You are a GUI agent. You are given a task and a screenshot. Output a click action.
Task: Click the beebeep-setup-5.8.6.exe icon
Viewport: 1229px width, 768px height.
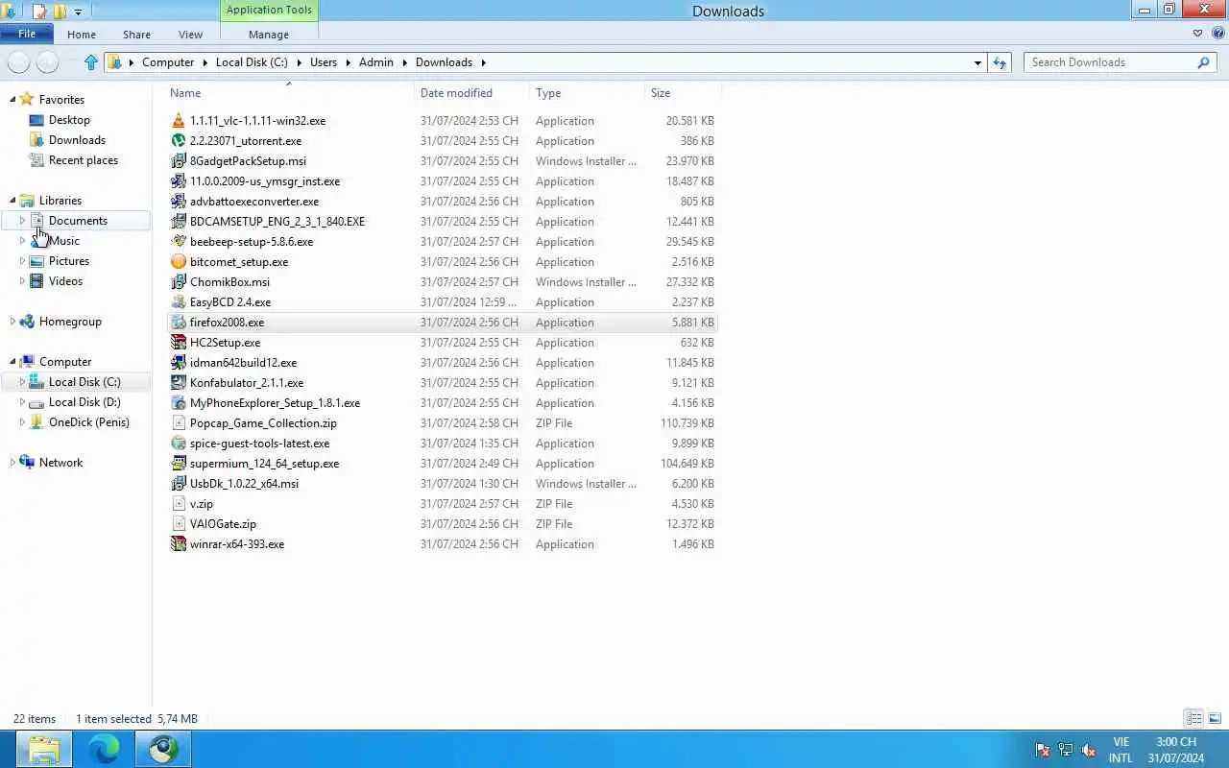[x=178, y=242]
